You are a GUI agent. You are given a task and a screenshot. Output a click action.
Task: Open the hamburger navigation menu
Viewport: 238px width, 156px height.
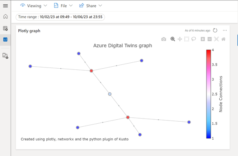pyautogui.click(x=5, y=6)
